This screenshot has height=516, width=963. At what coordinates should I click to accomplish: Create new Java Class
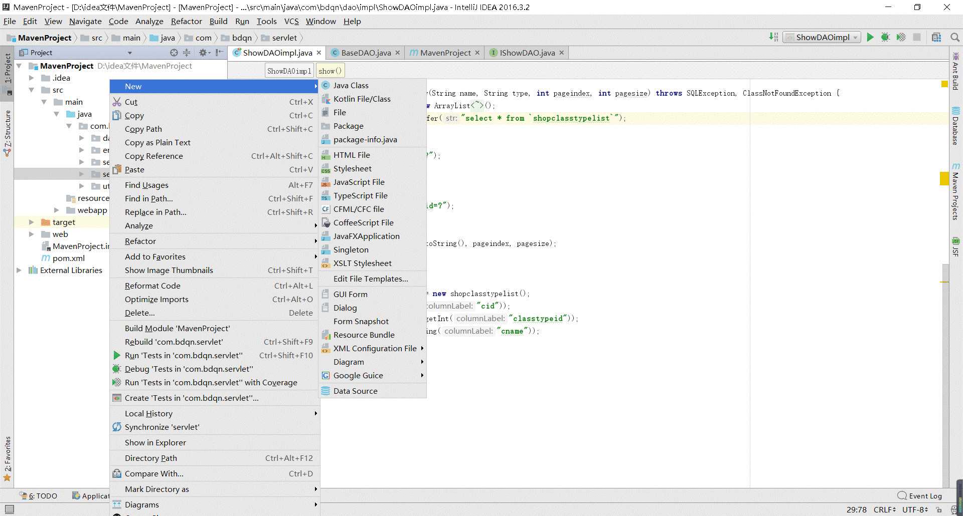click(373, 85)
